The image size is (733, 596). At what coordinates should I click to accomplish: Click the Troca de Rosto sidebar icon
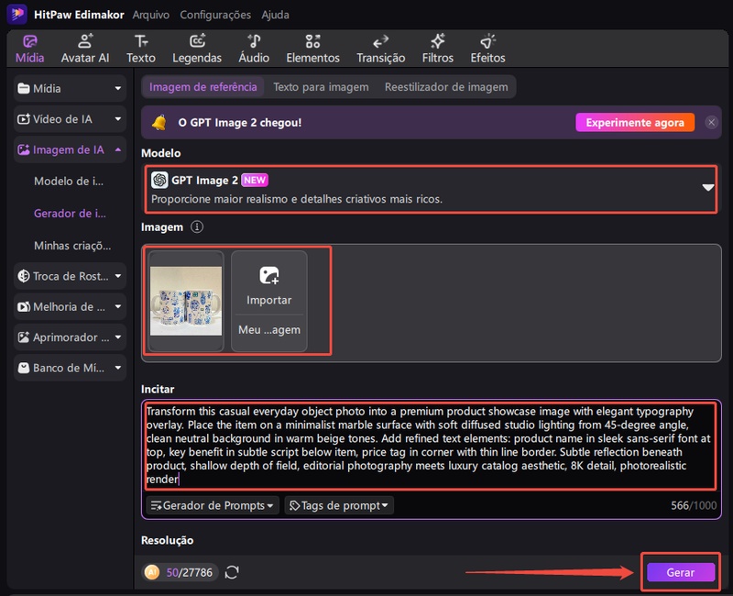24,276
